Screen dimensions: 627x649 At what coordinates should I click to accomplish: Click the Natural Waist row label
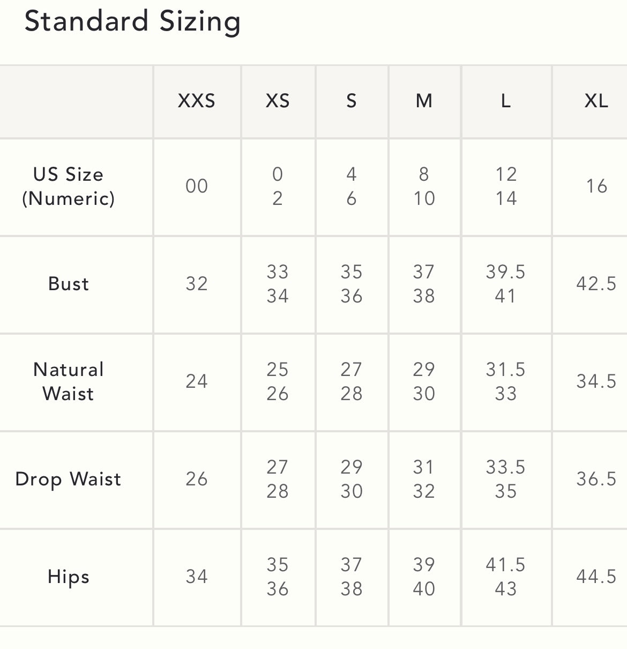(69, 381)
